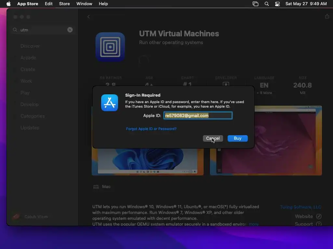The width and height of the screenshot is (333, 249).
Task: Click the + 9 More languages text
Action: tap(264, 93)
